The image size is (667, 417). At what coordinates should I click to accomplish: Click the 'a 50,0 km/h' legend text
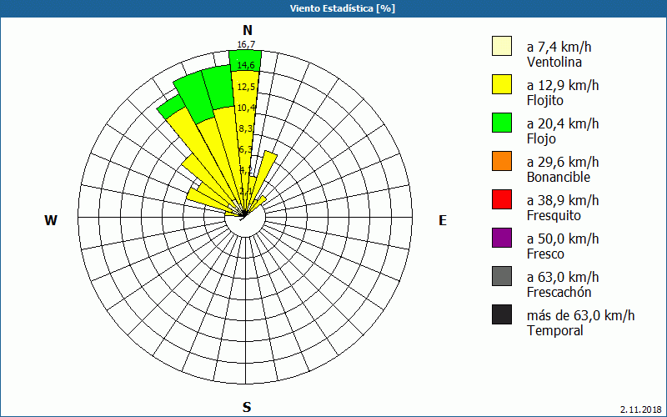[x=563, y=239]
